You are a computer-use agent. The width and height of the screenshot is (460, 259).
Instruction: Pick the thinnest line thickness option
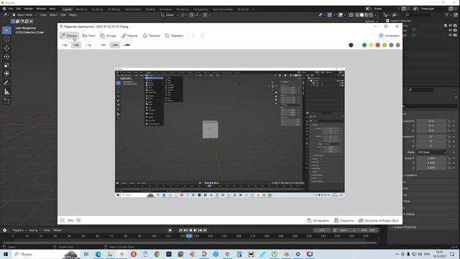pos(103,45)
